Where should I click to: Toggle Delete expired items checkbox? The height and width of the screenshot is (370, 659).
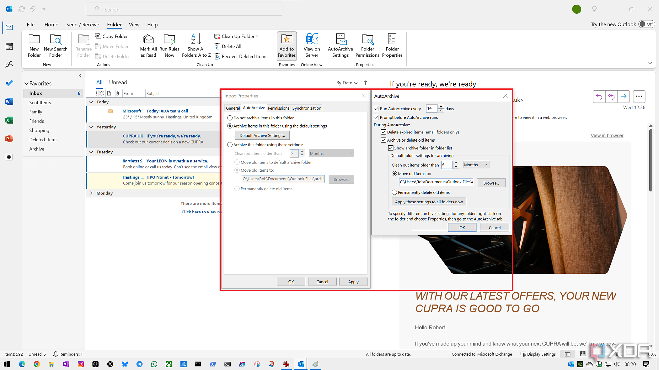383,132
